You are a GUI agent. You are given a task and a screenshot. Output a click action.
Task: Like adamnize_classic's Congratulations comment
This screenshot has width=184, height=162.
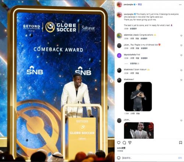(x=181, y=36)
